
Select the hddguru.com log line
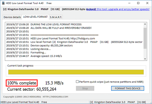51,38
